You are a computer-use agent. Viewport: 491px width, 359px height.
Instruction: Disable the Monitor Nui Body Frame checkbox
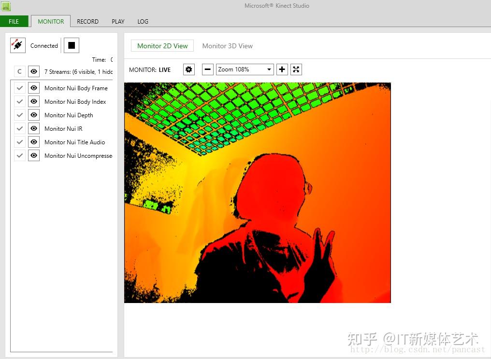20,88
